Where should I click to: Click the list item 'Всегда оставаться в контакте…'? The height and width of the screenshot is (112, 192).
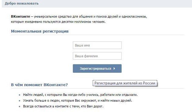63,106
